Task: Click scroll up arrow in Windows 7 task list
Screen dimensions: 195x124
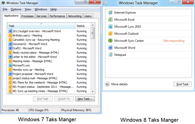Action: click(x=93, y=25)
